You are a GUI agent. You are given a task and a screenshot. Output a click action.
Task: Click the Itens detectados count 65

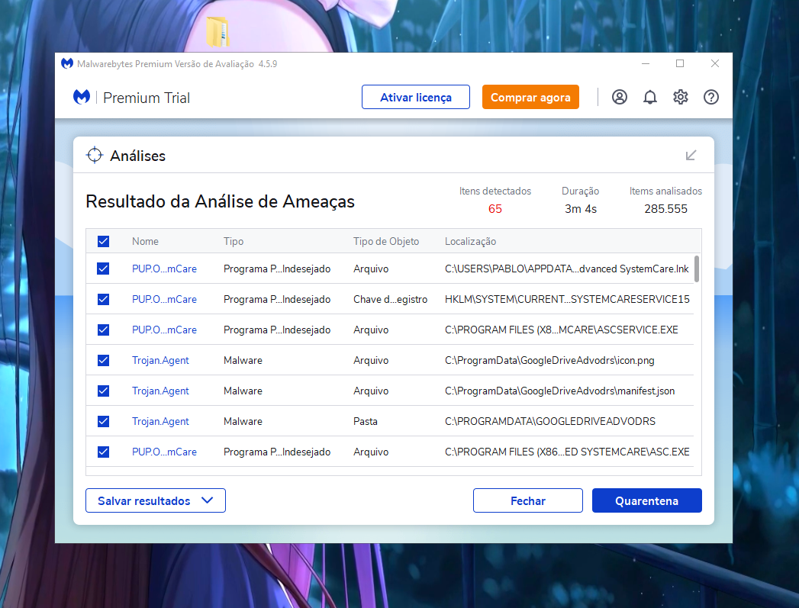[x=495, y=209]
